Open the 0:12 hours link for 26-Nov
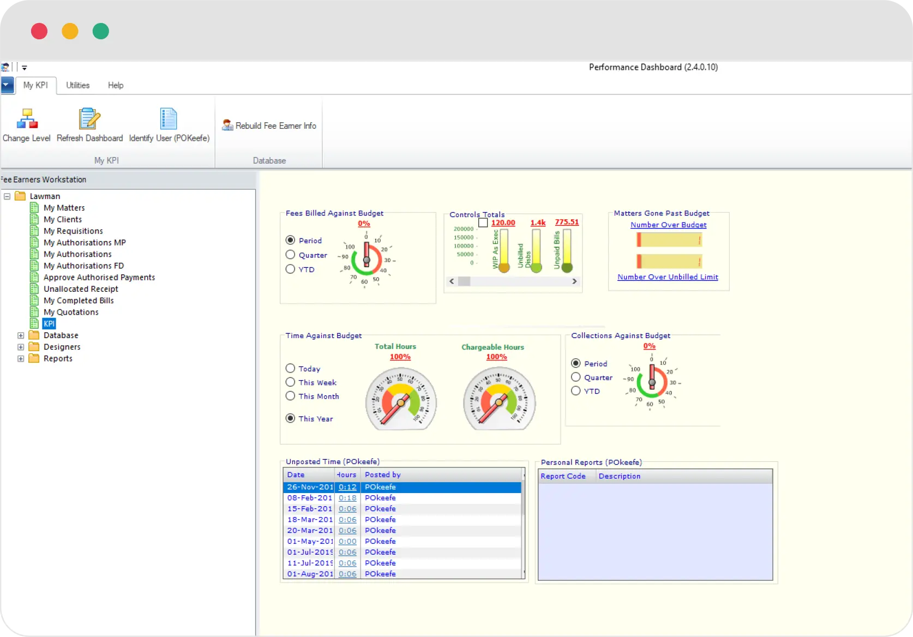Image resolution: width=913 pixels, height=637 pixels. point(347,487)
